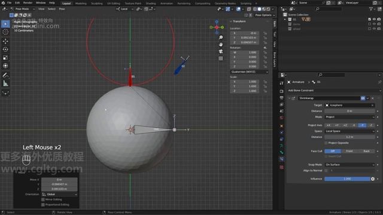Select the Scale tool in the toolbar

(x=5, y=57)
